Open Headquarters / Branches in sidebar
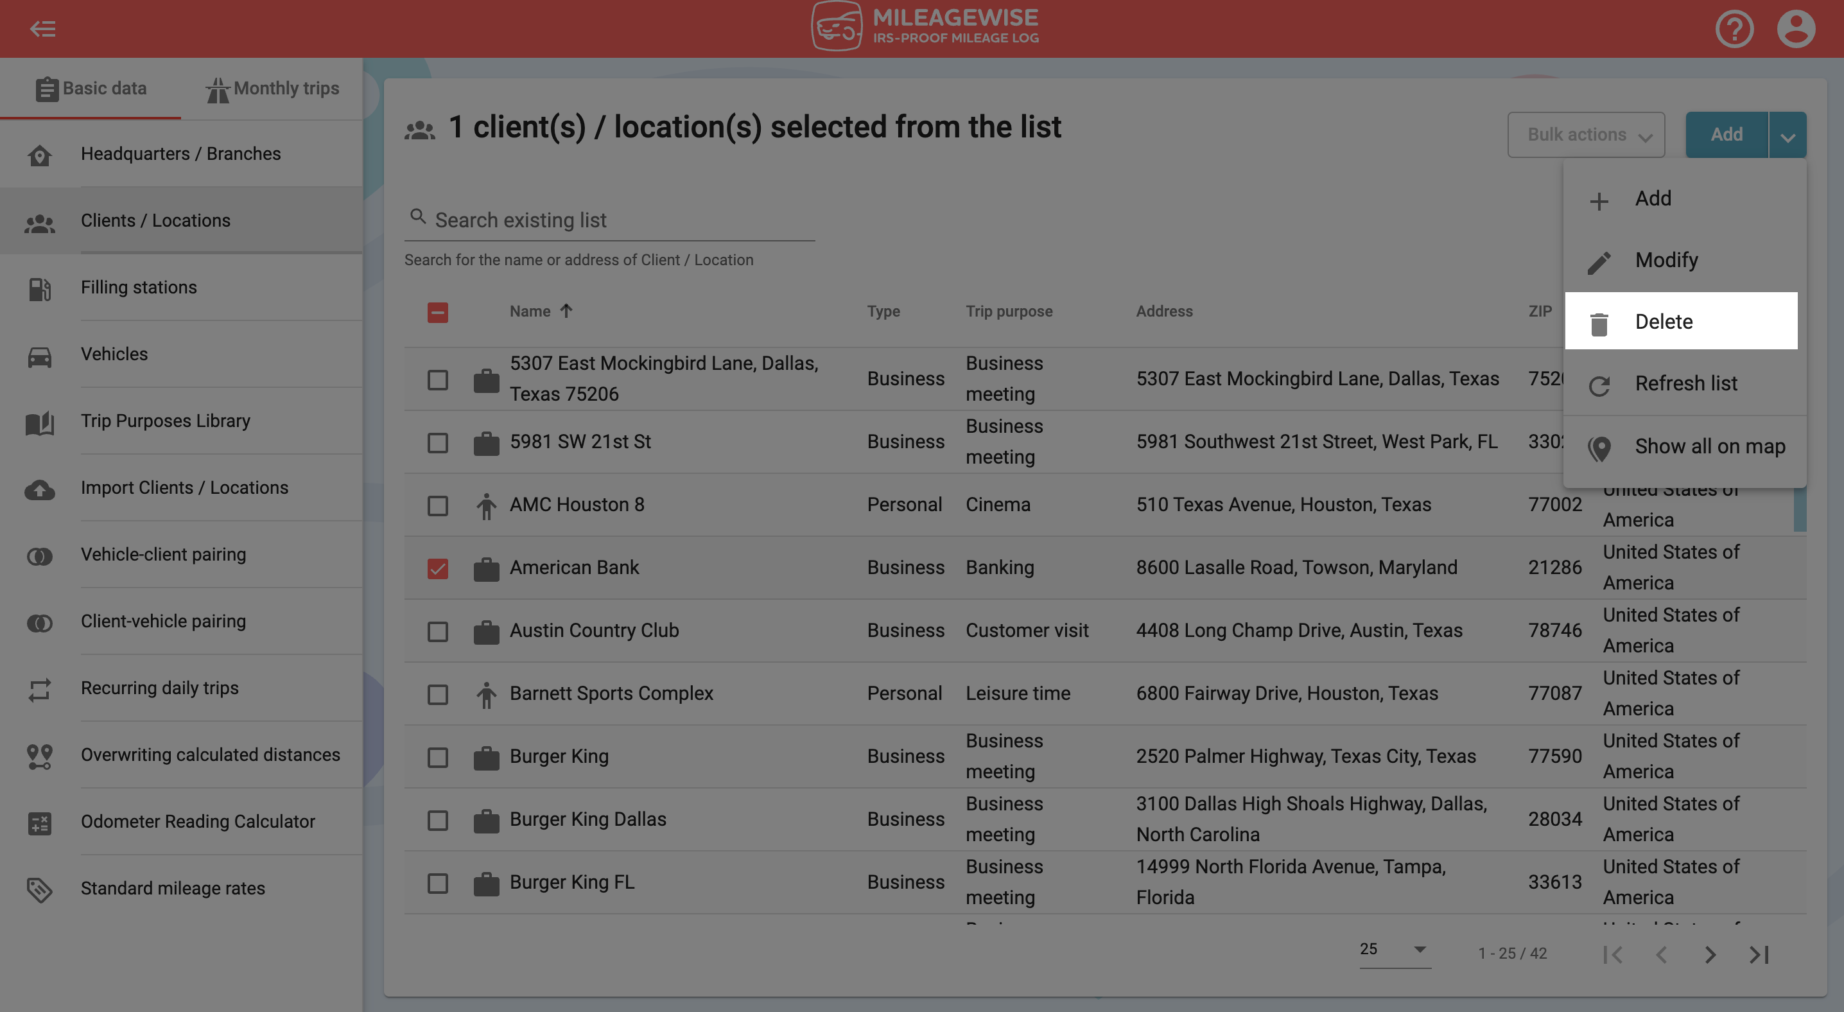Screen dimensions: 1844x1012 181,155
